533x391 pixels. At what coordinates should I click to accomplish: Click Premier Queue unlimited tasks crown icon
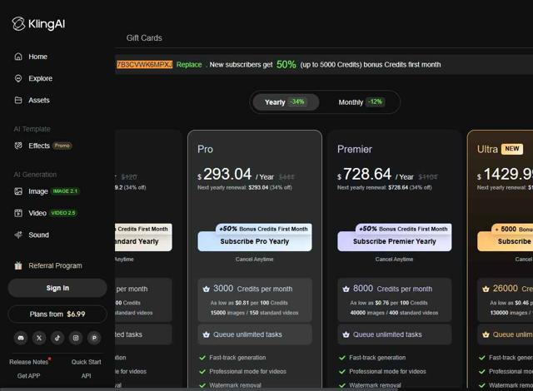pos(346,334)
